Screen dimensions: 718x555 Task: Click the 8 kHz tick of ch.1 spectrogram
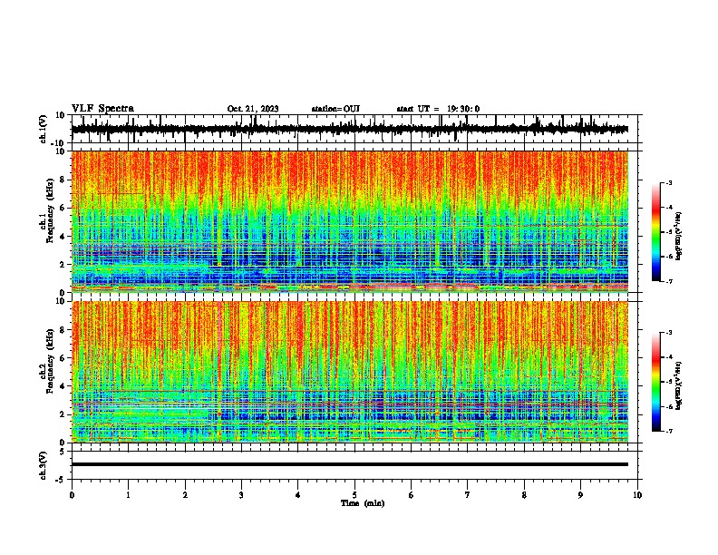(x=63, y=180)
